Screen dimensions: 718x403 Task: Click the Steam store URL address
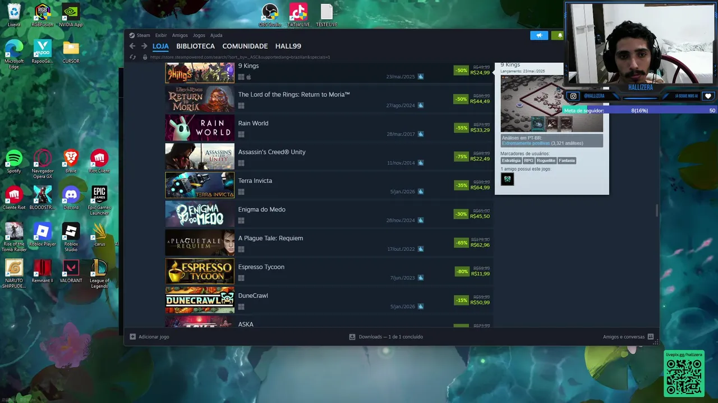pyautogui.click(x=240, y=57)
